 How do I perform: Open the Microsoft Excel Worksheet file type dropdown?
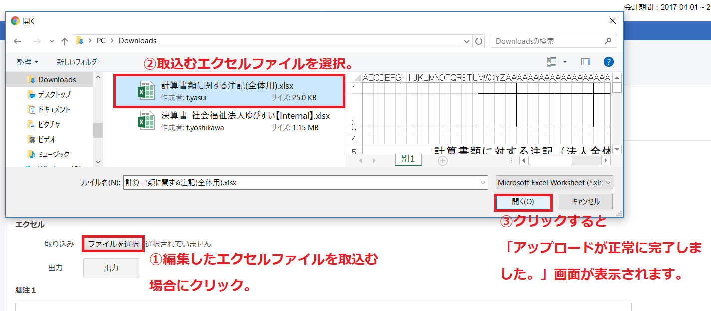coord(554,183)
